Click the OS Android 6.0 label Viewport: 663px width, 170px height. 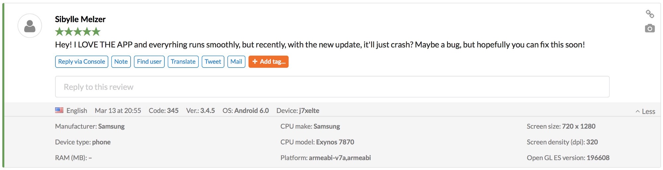coord(246,111)
